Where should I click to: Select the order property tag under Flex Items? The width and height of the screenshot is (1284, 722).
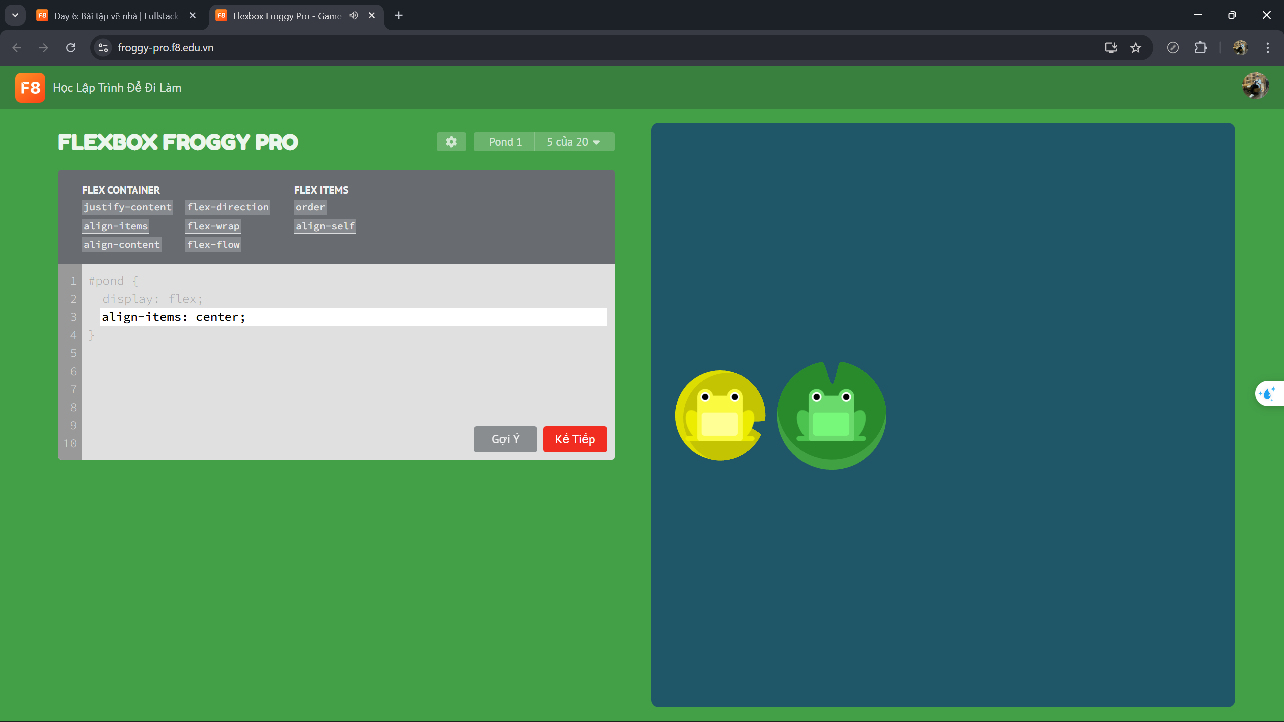[x=309, y=207]
